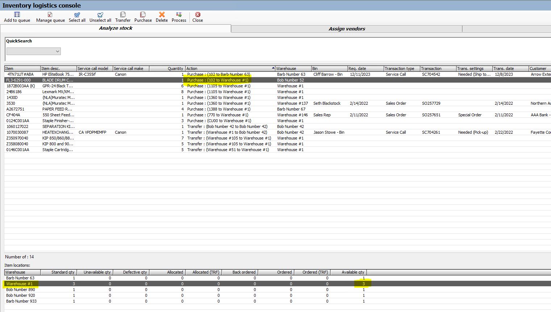
Task: Click the Transaction type column header
Action: tap(402, 68)
